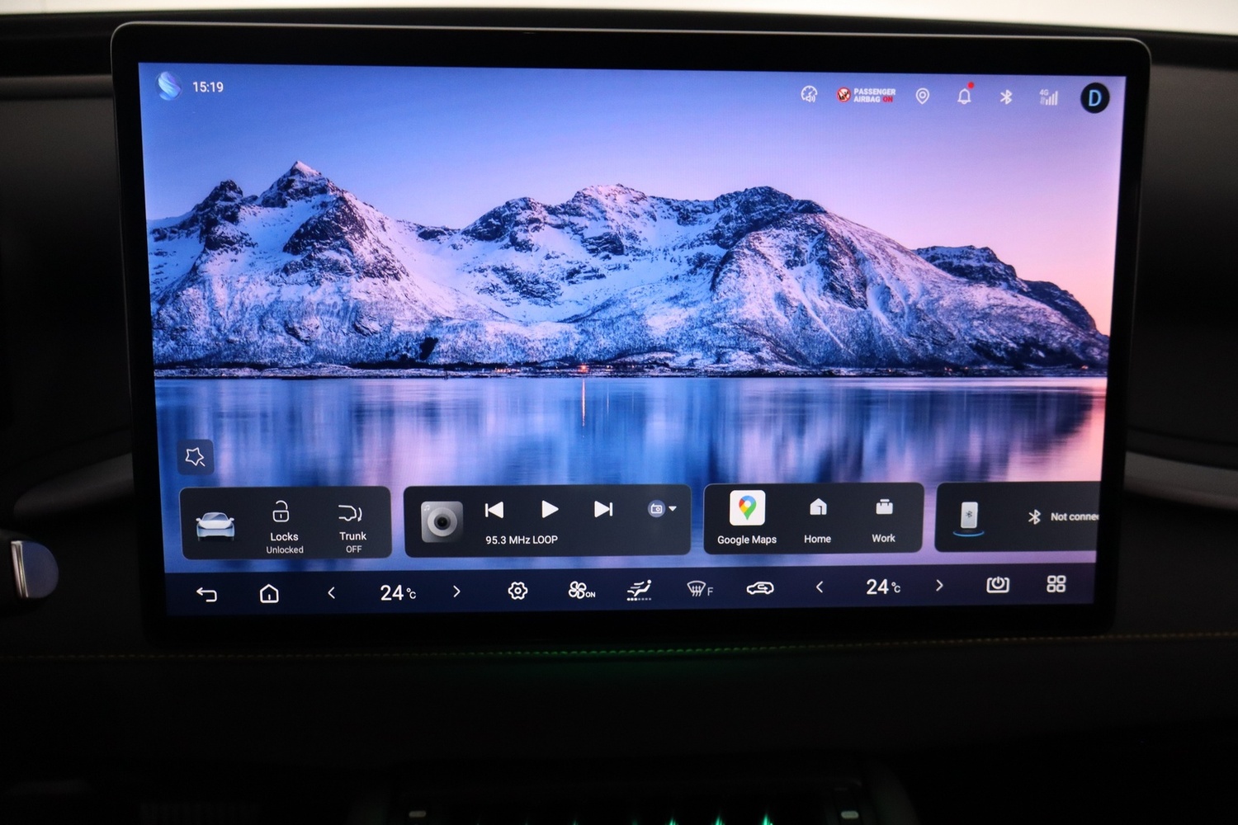The width and height of the screenshot is (1238, 825).
Task: Open vehicle settings gear icon
Action: (x=517, y=591)
